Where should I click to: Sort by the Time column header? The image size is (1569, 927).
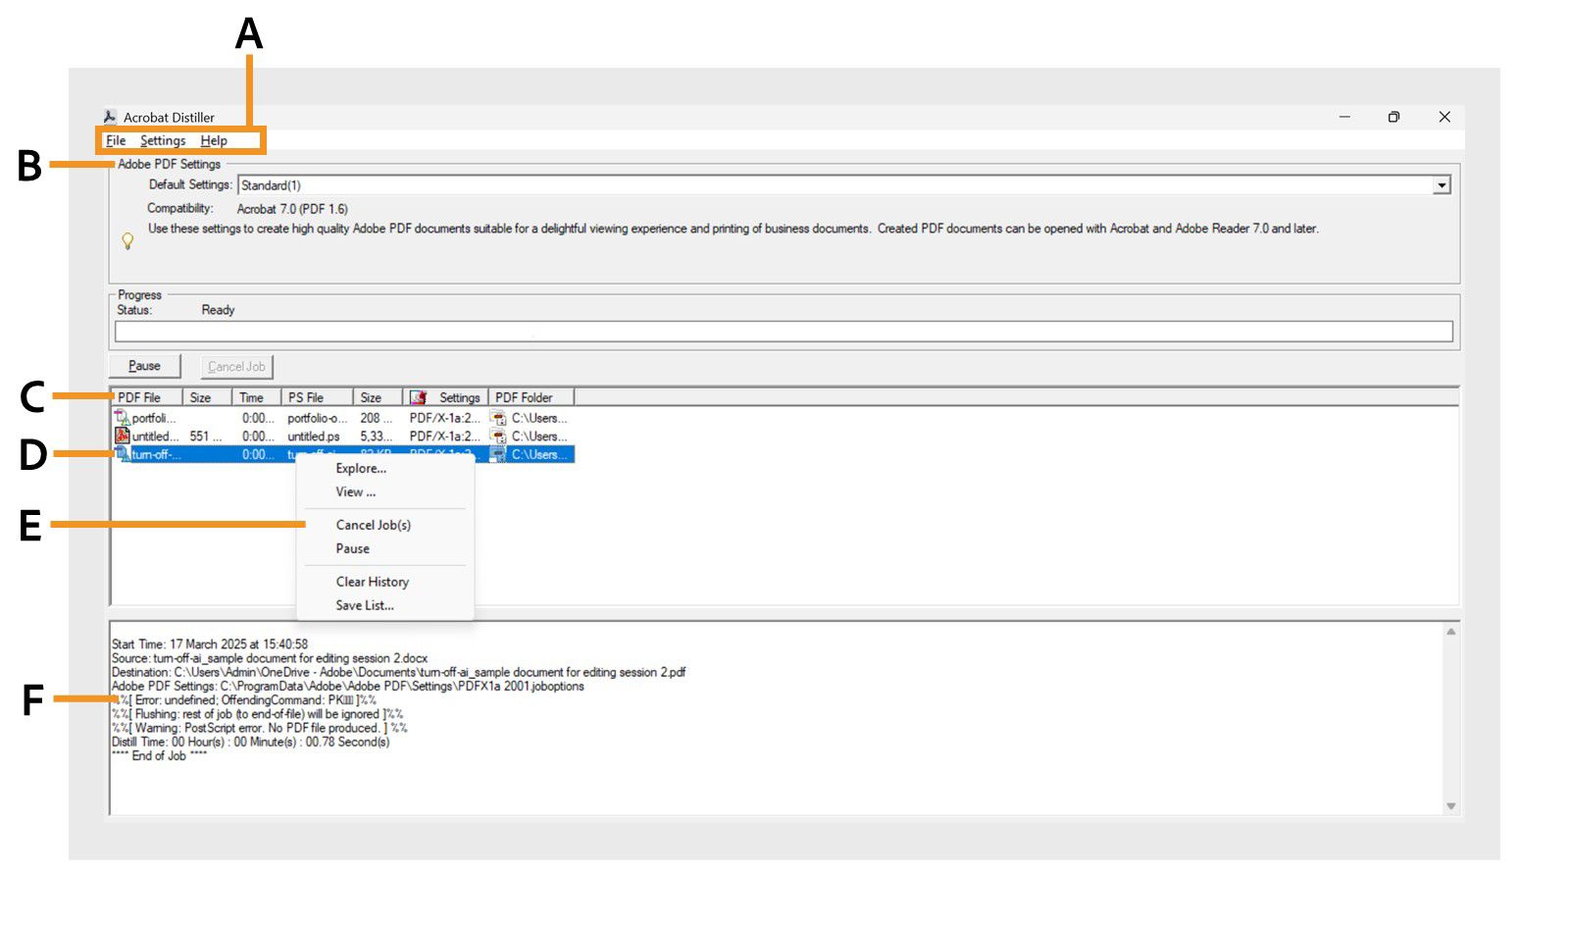(257, 397)
